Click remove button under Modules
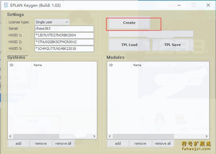Image resolution: width=216 pixels, height=154 pixels. (x=140, y=144)
